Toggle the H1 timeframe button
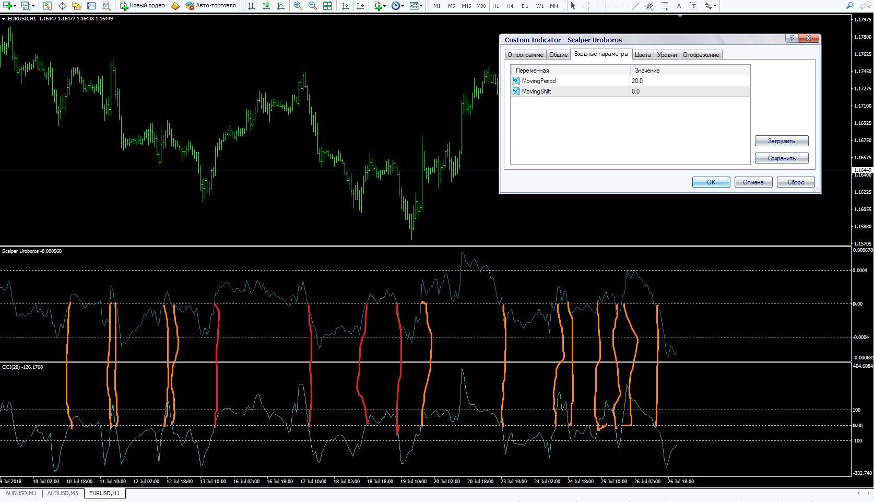The height and width of the screenshot is (502, 874). tap(495, 6)
